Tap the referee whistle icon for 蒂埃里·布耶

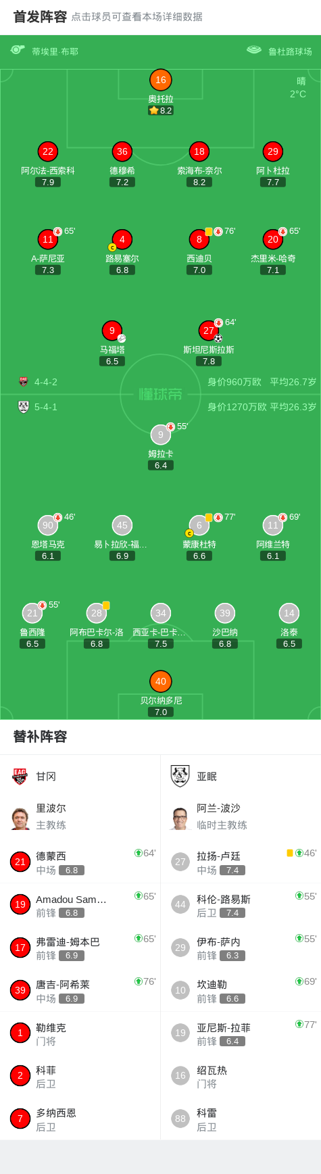click(x=18, y=50)
